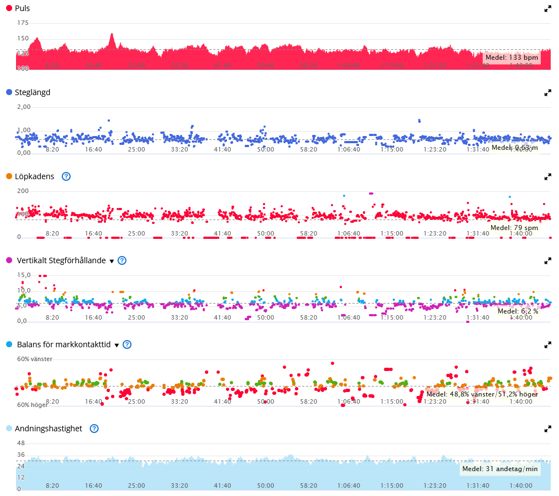The image size is (559, 496).
Task: Click the 'Medel: 48,8% vänster/51,2% höger' label
Action: pyautogui.click(x=482, y=394)
